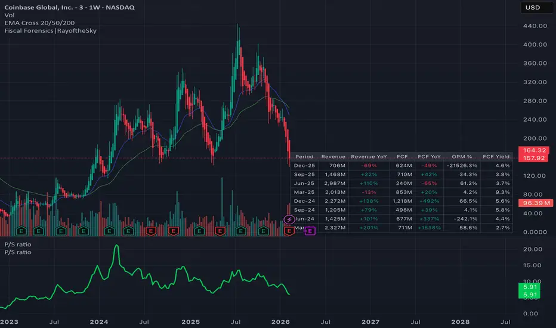Click the -65% FCF YoY cell
Image resolution: width=556 pixels, height=328 pixels.
(x=429, y=183)
